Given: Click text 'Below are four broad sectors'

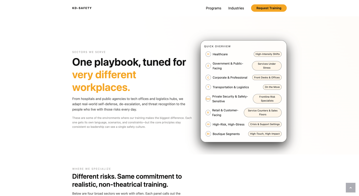Looking at the screenshot, I should click(x=126, y=194).
